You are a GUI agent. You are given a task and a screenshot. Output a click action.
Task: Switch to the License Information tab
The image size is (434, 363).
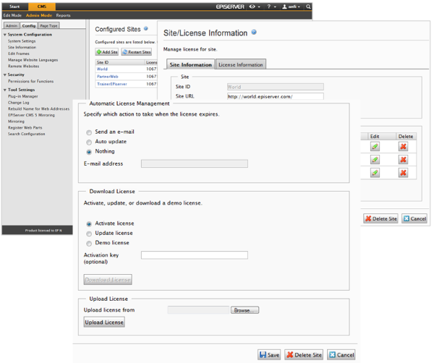coord(241,64)
